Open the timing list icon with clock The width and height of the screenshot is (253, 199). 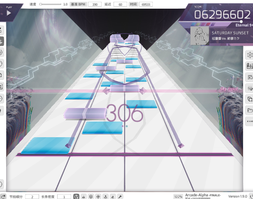point(249,77)
